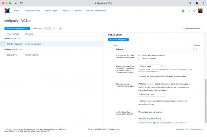This screenshot has width=207, height=137.
Task: Expand the Tickets dropdown arrow
Action: [x=21, y=11]
